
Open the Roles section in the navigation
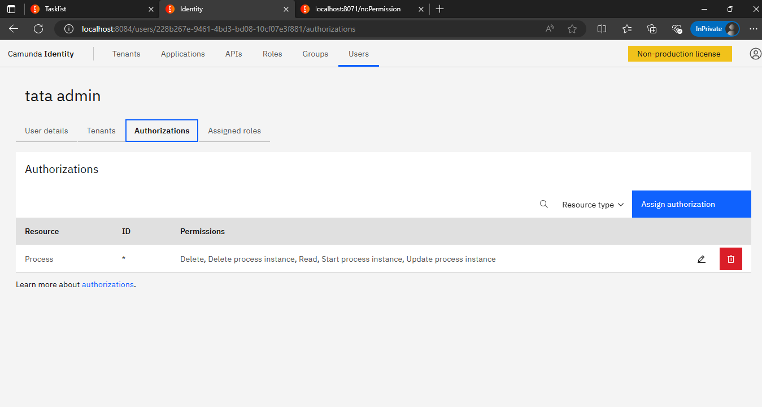(x=272, y=54)
